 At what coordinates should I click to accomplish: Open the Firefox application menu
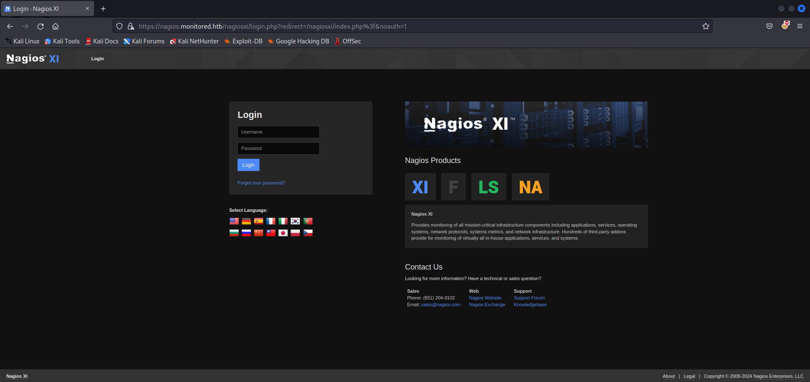coord(800,26)
